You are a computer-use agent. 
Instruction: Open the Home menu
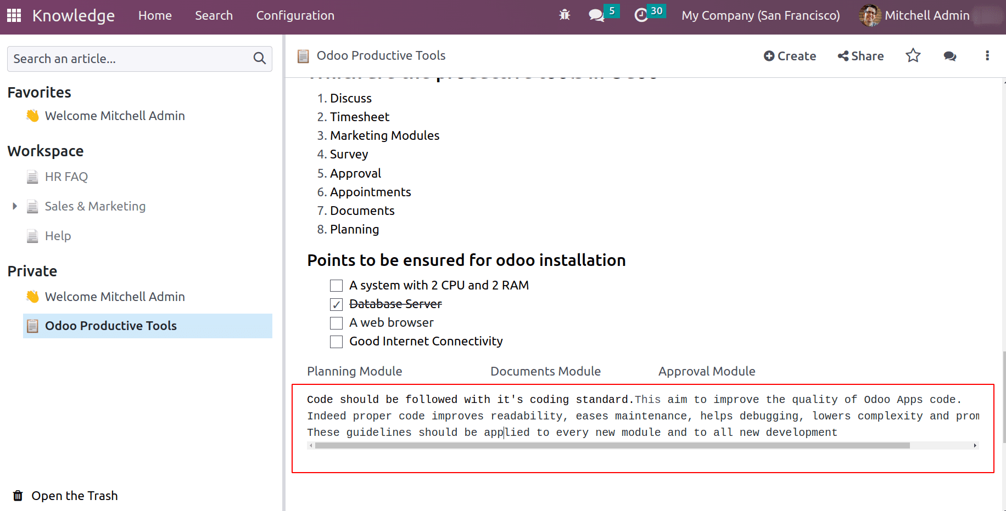click(155, 15)
